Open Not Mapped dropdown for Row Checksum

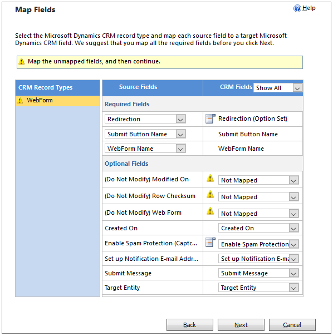258,197
